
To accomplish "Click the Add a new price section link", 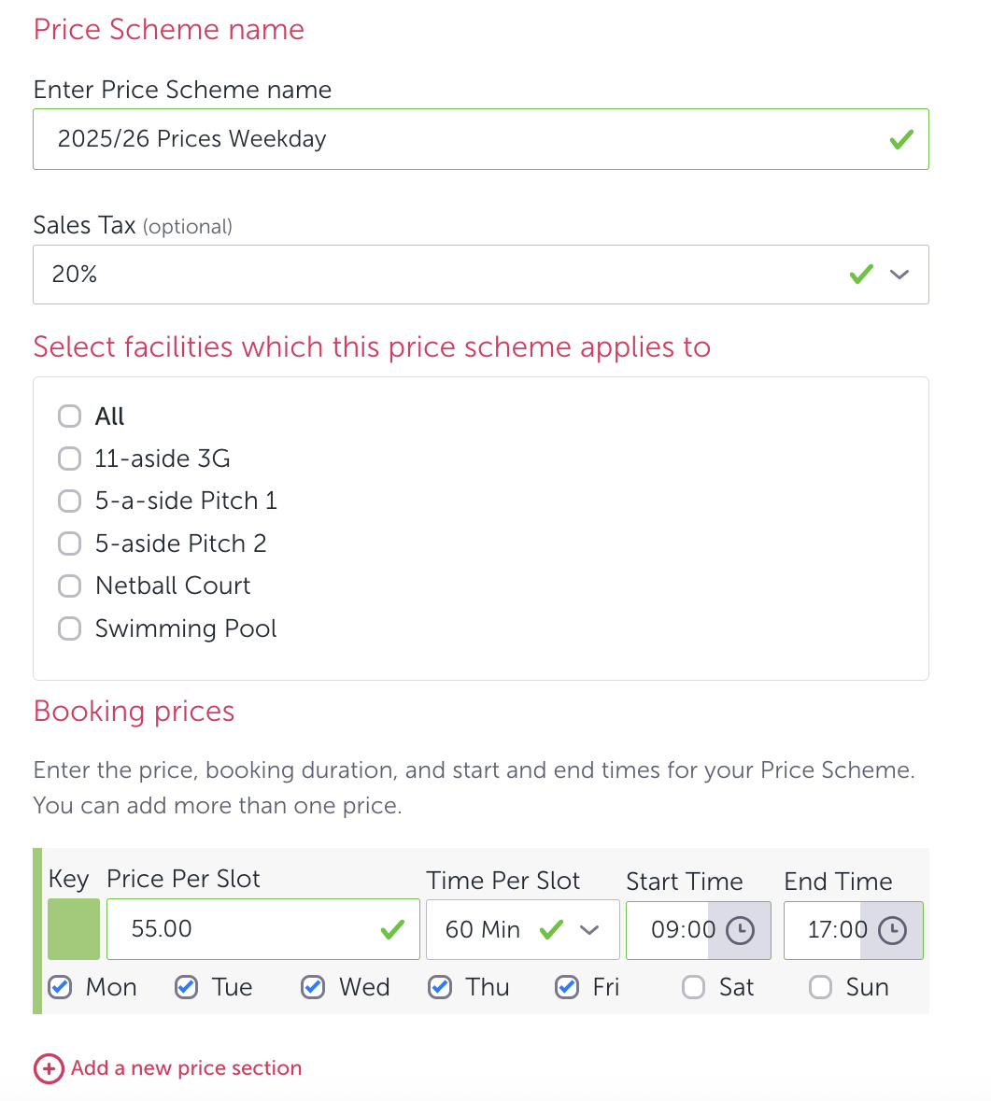I will pos(186,1068).
